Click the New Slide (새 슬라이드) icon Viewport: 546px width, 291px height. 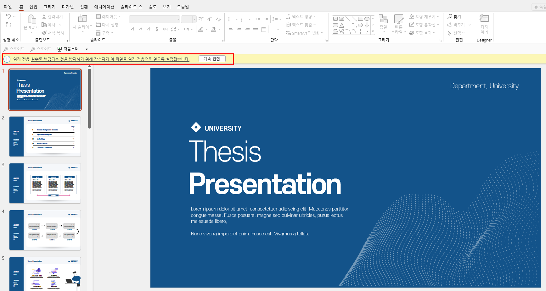pos(82,19)
